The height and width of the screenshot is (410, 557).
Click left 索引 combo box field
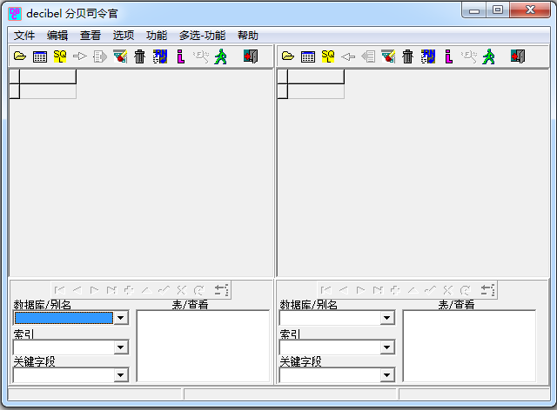(x=70, y=347)
